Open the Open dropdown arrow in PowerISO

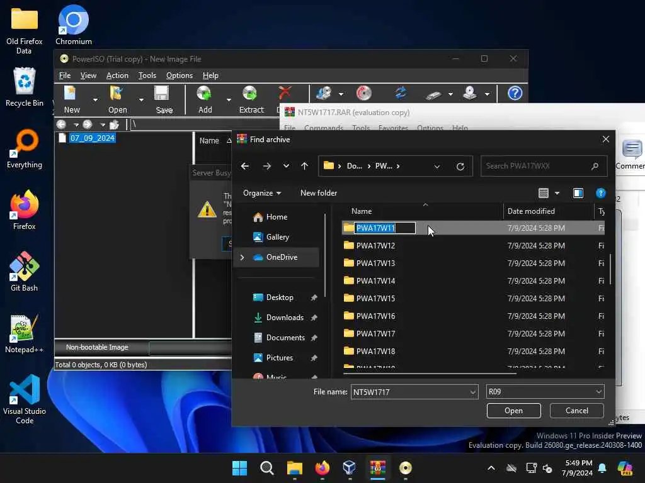pyautogui.click(x=141, y=100)
